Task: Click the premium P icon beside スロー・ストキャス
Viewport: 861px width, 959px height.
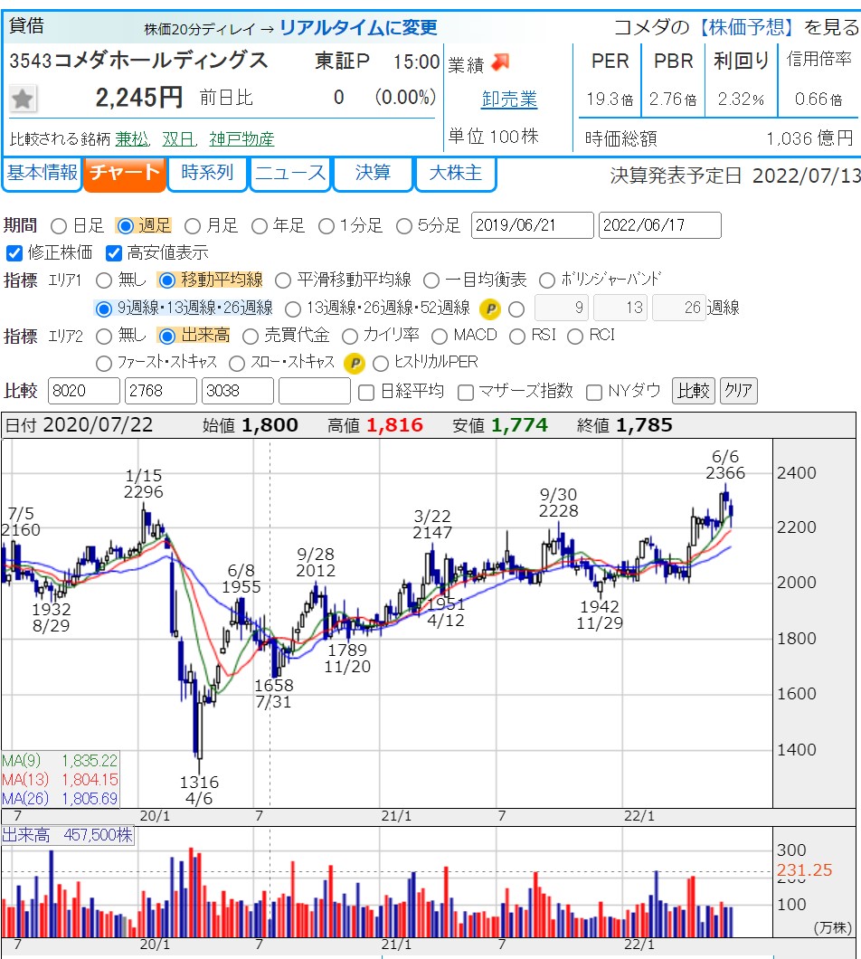Action: (x=354, y=363)
